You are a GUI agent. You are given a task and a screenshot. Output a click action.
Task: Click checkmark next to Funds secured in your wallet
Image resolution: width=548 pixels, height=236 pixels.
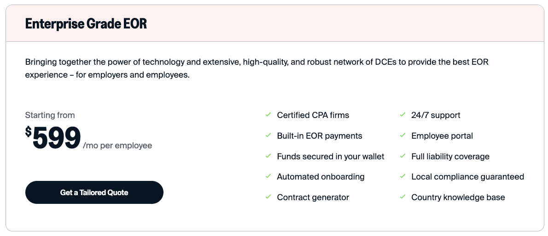point(268,156)
